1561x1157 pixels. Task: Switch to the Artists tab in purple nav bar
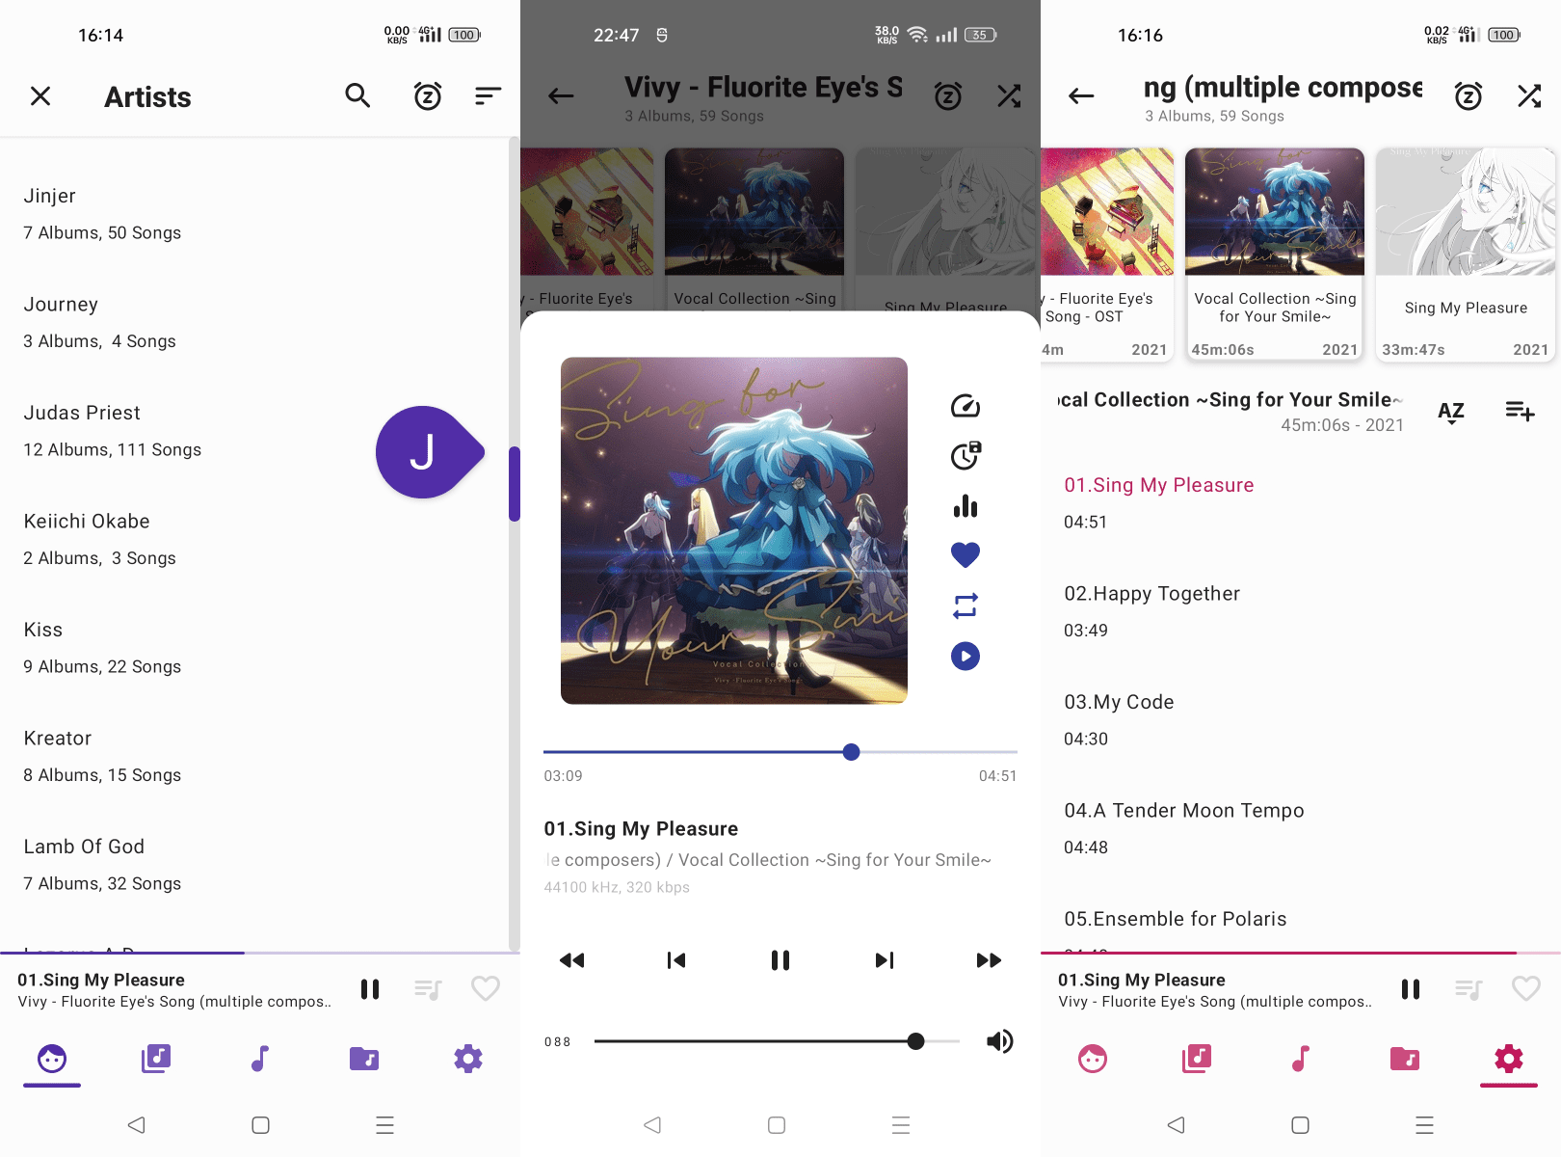click(52, 1059)
